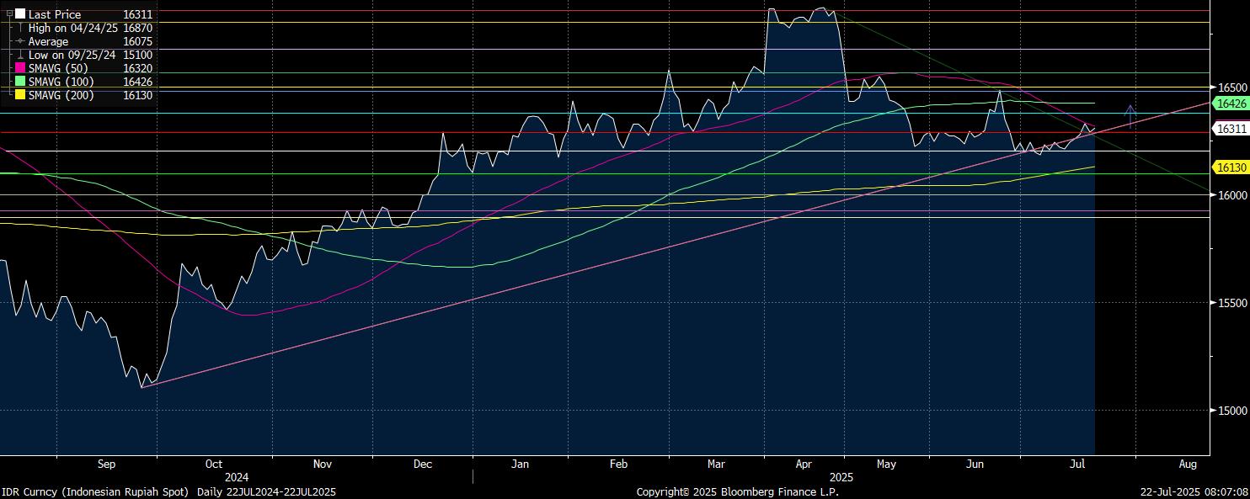Click the green 16426 price tag
The width and height of the screenshot is (1250, 499).
(1231, 104)
